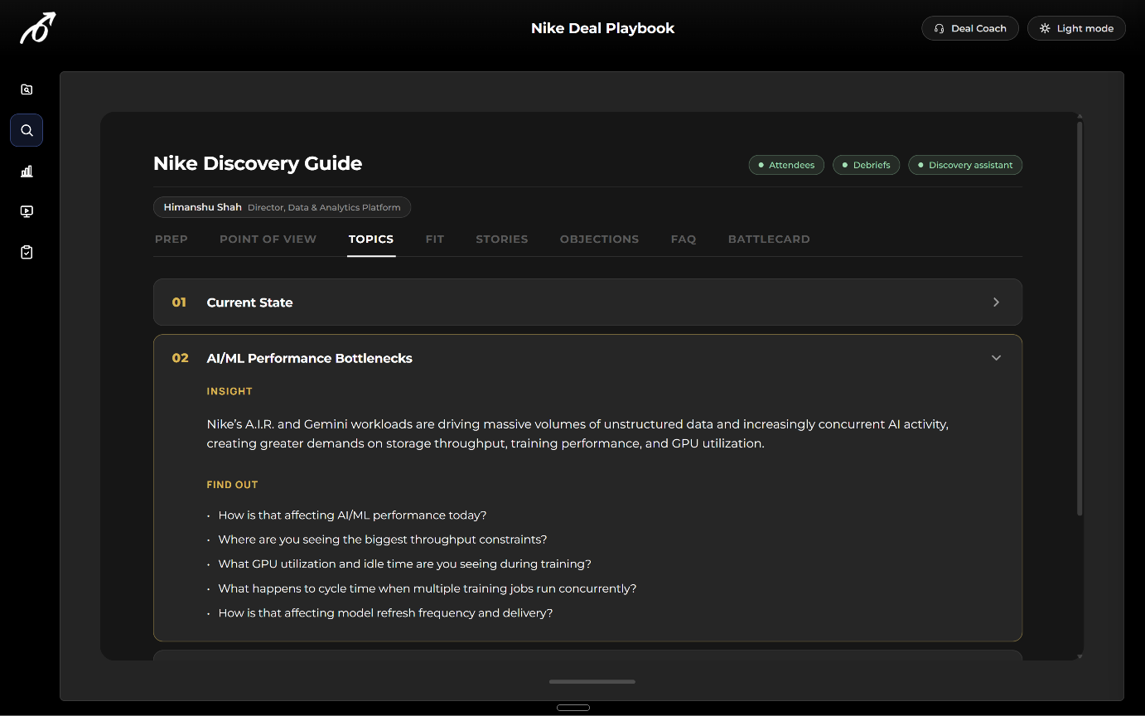The image size is (1145, 716).
Task: Click "How is that affecting AI/ML performance today?"
Action: (352, 515)
